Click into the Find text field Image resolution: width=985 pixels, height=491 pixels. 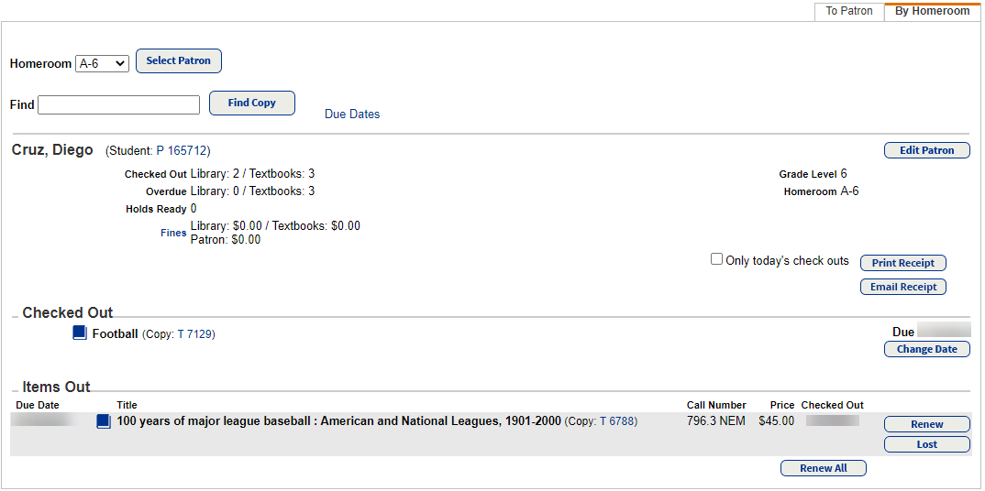coord(118,105)
